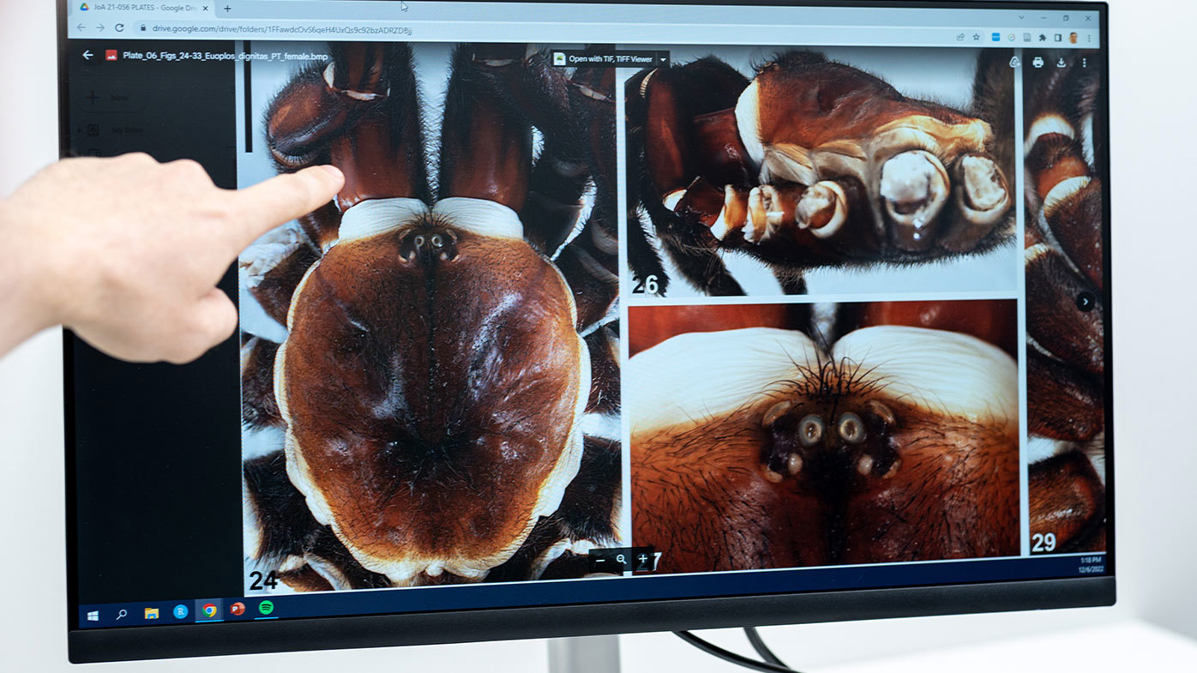Open the blue R app in taskbar
The width and height of the screenshot is (1197, 673).
[x=180, y=611]
